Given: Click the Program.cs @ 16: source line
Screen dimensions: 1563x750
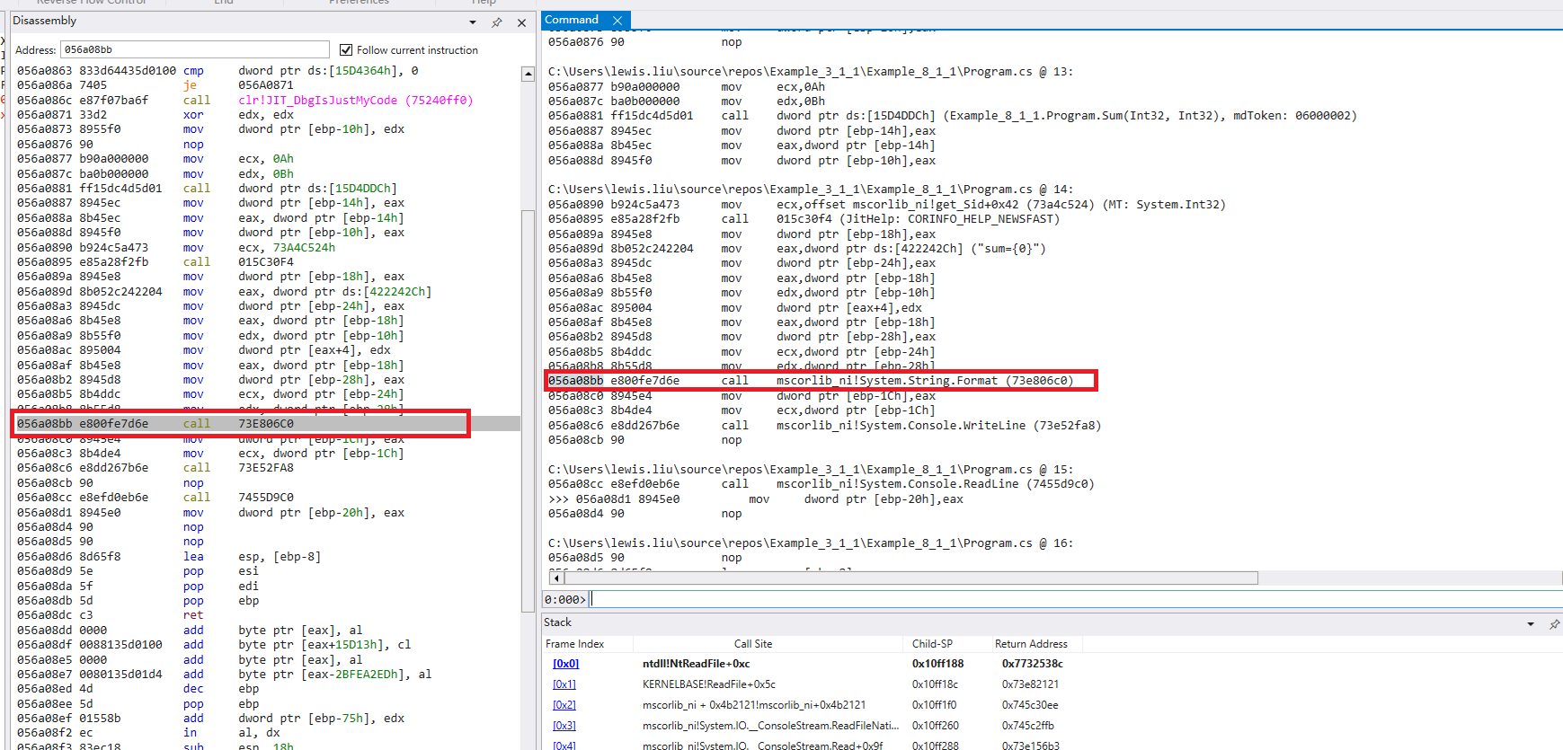Looking at the screenshot, I should (811, 543).
